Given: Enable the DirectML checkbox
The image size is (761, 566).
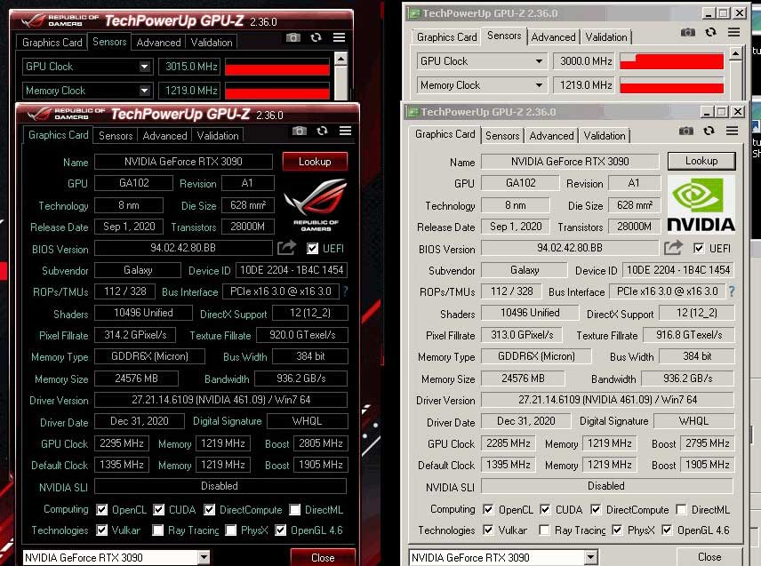Looking at the screenshot, I should (293, 509).
